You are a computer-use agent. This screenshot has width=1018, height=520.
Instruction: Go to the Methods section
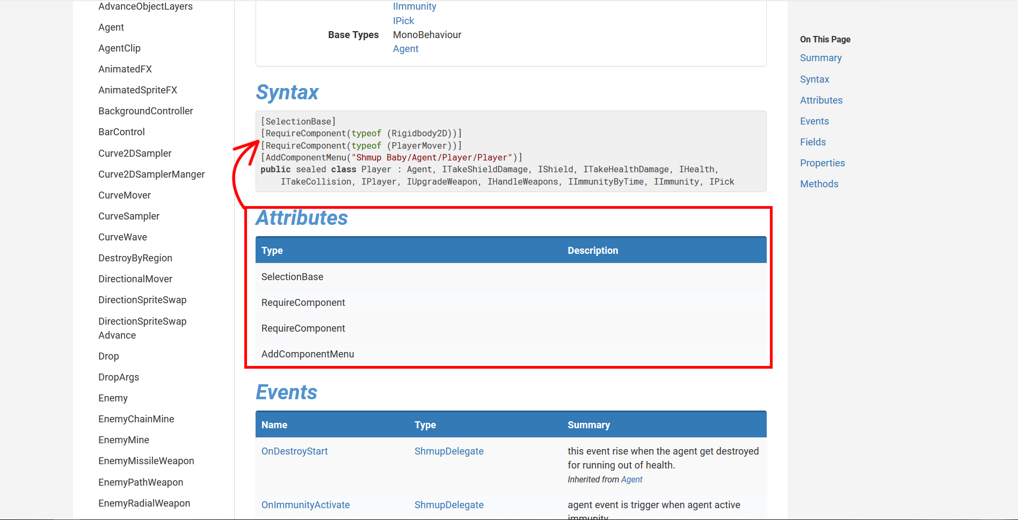819,184
